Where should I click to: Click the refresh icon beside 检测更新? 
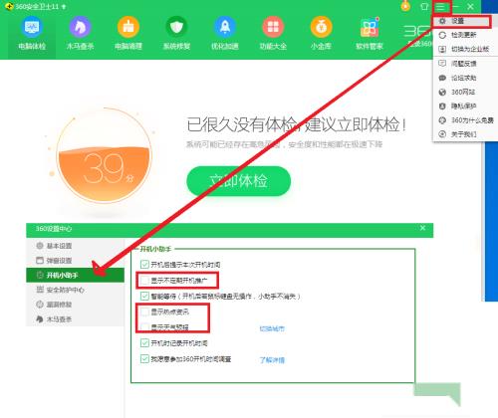pos(442,35)
